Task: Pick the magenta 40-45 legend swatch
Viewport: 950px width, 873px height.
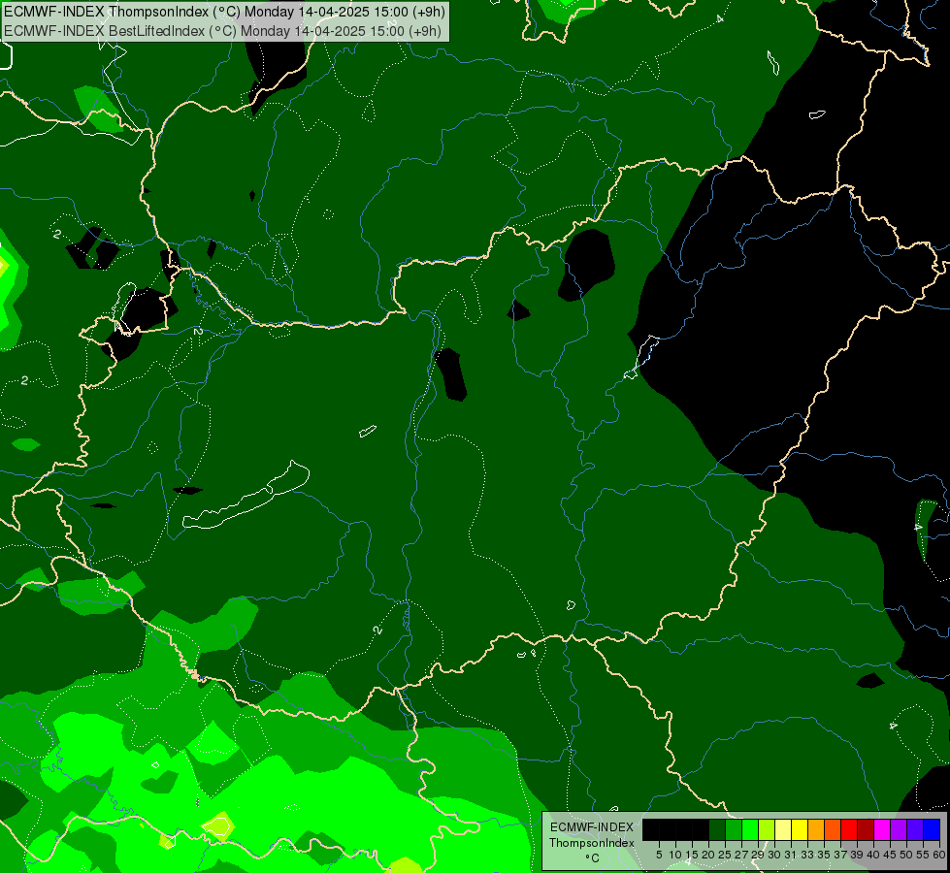Action: [882, 829]
